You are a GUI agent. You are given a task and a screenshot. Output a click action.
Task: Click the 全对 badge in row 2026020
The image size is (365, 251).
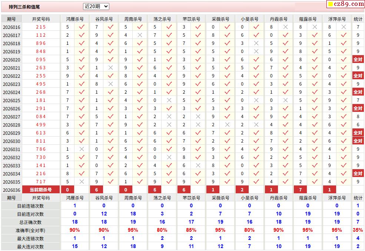(x=358, y=60)
